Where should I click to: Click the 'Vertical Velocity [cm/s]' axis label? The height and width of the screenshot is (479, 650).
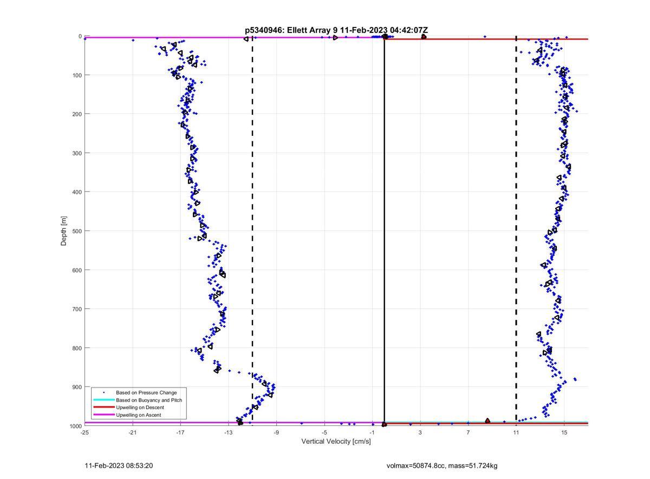click(x=336, y=442)
